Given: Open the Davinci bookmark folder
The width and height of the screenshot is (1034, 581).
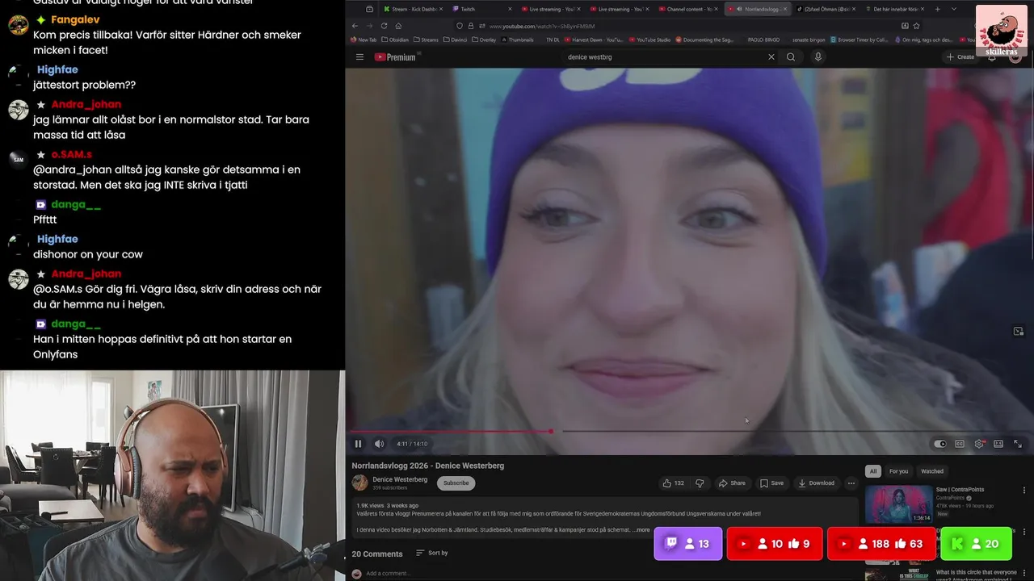Looking at the screenshot, I should [x=456, y=40].
